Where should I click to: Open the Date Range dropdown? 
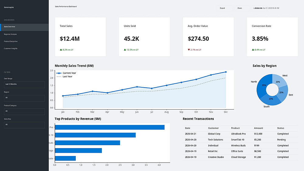click(x=24, y=85)
